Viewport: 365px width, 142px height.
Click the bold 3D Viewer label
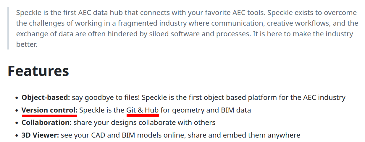click(40, 135)
